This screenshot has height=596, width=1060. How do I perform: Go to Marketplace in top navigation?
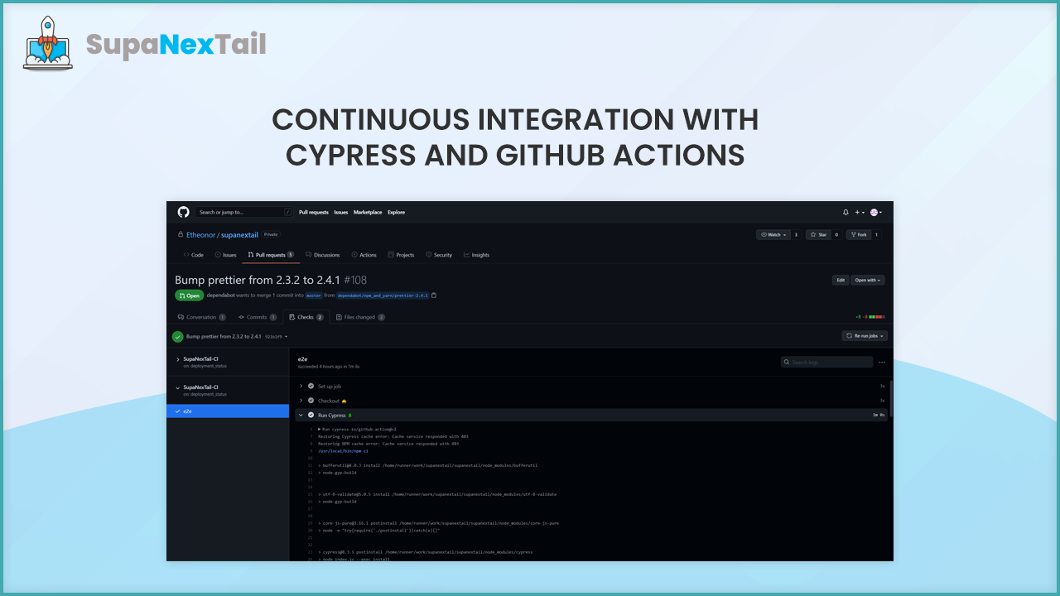(368, 212)
